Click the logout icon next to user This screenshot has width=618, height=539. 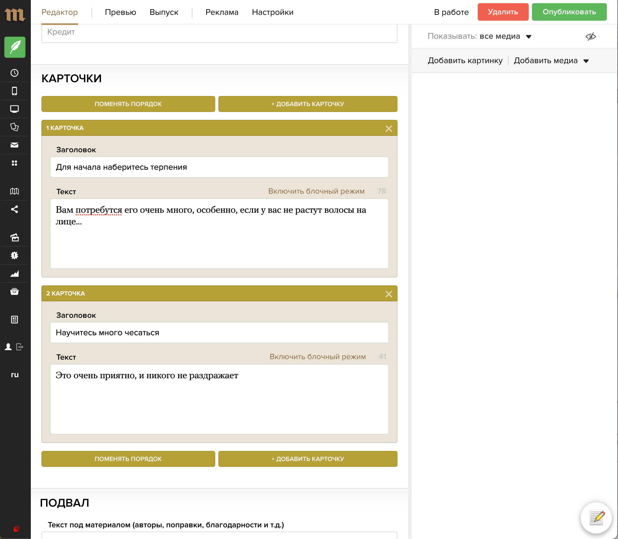point(20,347)
